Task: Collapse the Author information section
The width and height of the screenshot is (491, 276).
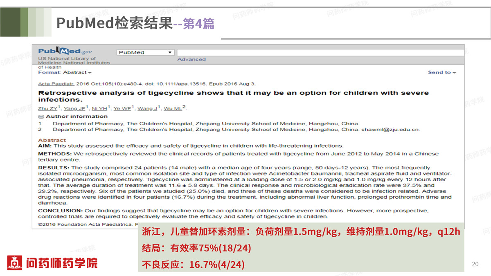Action: pos(41,117)
